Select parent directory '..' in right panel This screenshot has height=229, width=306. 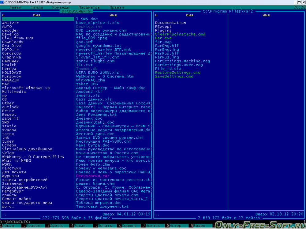(x=157, y=19)
